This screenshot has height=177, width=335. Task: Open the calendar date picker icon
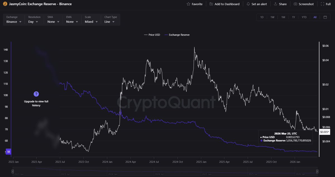click(325, 17)
